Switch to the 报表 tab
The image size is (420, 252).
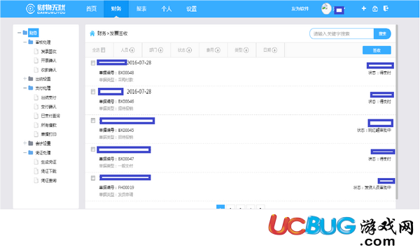[141, 9]
